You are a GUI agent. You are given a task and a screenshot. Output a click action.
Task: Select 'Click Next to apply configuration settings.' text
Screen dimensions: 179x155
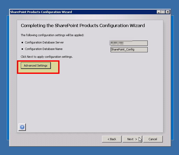click(x=47, y=57)
